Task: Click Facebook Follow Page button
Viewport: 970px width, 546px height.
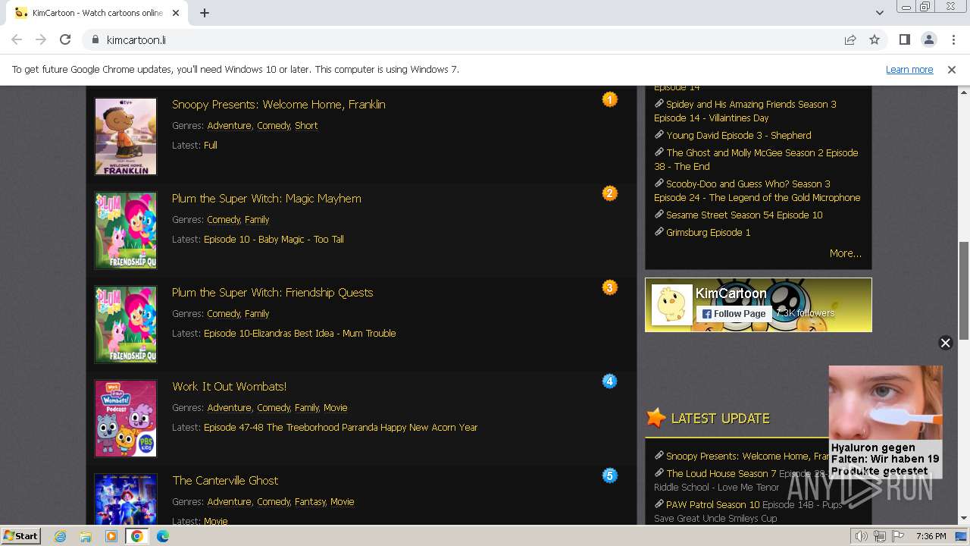Action: tap(734, 314)
